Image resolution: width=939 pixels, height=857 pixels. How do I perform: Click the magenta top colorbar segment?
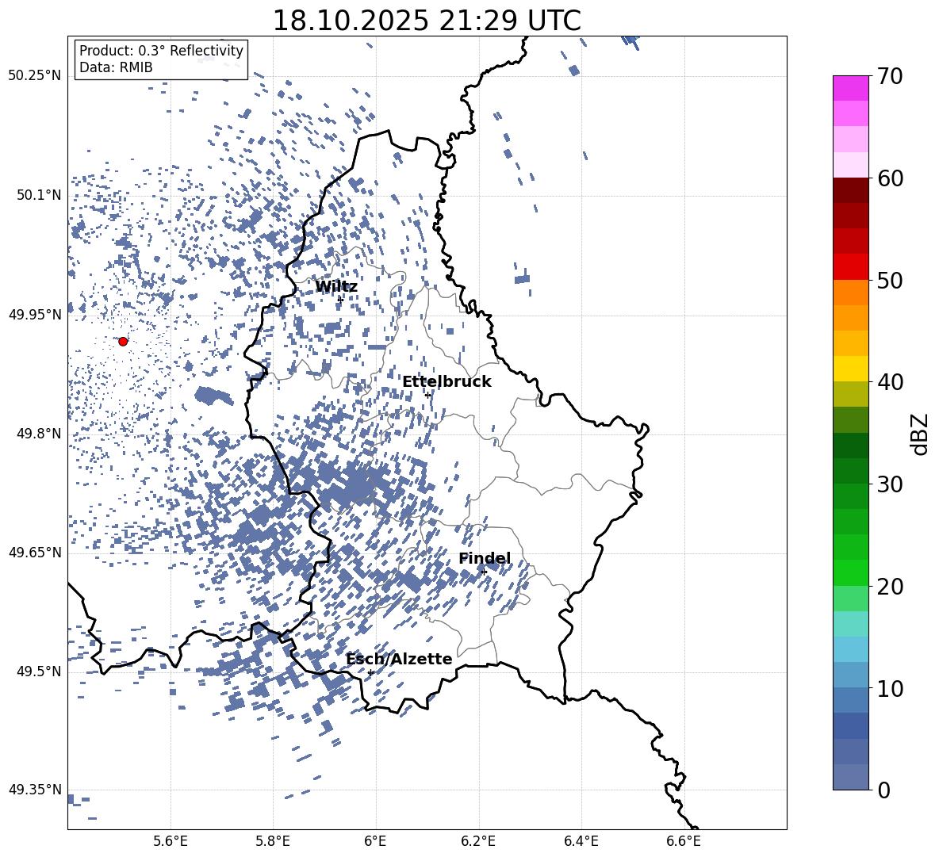coord(850,88)
